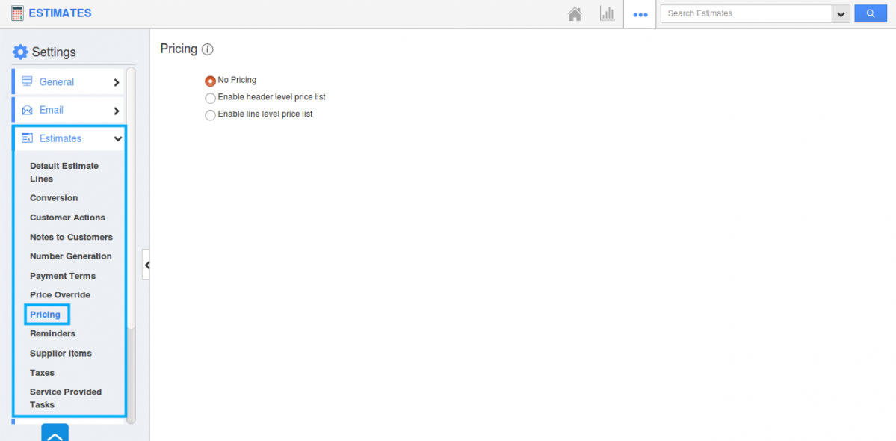Click the Settings gear icon

pos(20,52)
